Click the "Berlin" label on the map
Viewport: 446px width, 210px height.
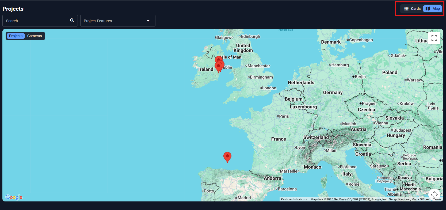[x=360, y=77]
